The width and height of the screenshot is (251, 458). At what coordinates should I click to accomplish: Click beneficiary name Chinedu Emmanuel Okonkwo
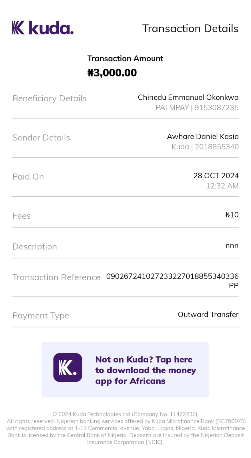[x=188, y=97]
